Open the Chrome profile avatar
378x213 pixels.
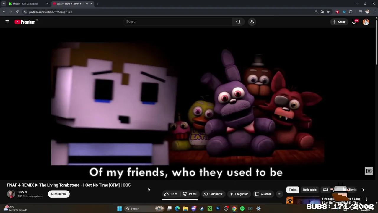tap(367, 12)
